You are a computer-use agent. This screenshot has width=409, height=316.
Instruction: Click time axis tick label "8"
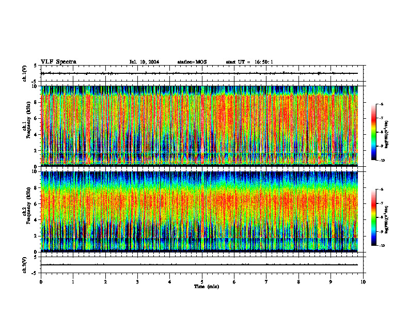[298, 282]
